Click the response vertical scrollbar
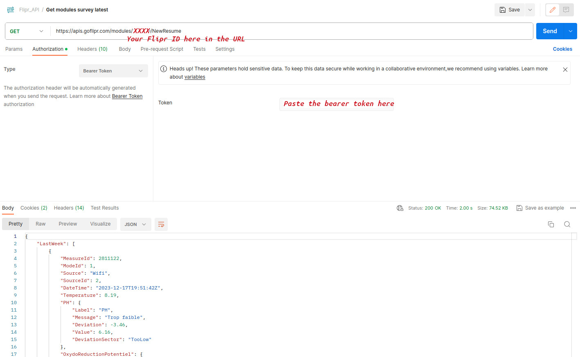This screenshot has width=580, height=357. pos(574,295)
